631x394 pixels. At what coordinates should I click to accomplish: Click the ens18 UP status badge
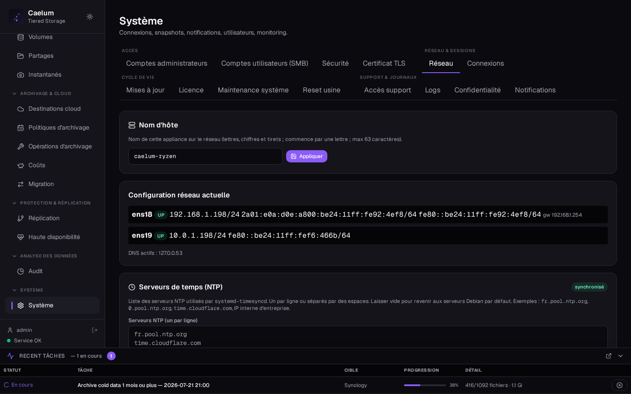pyautogui.click(x=161, y=215)
